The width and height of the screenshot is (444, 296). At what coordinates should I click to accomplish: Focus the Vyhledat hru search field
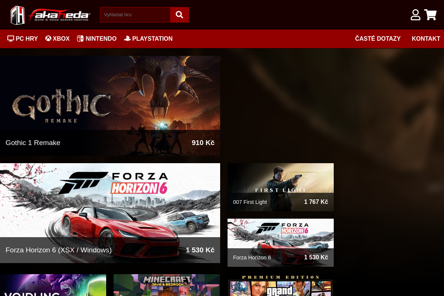[135, 15]
